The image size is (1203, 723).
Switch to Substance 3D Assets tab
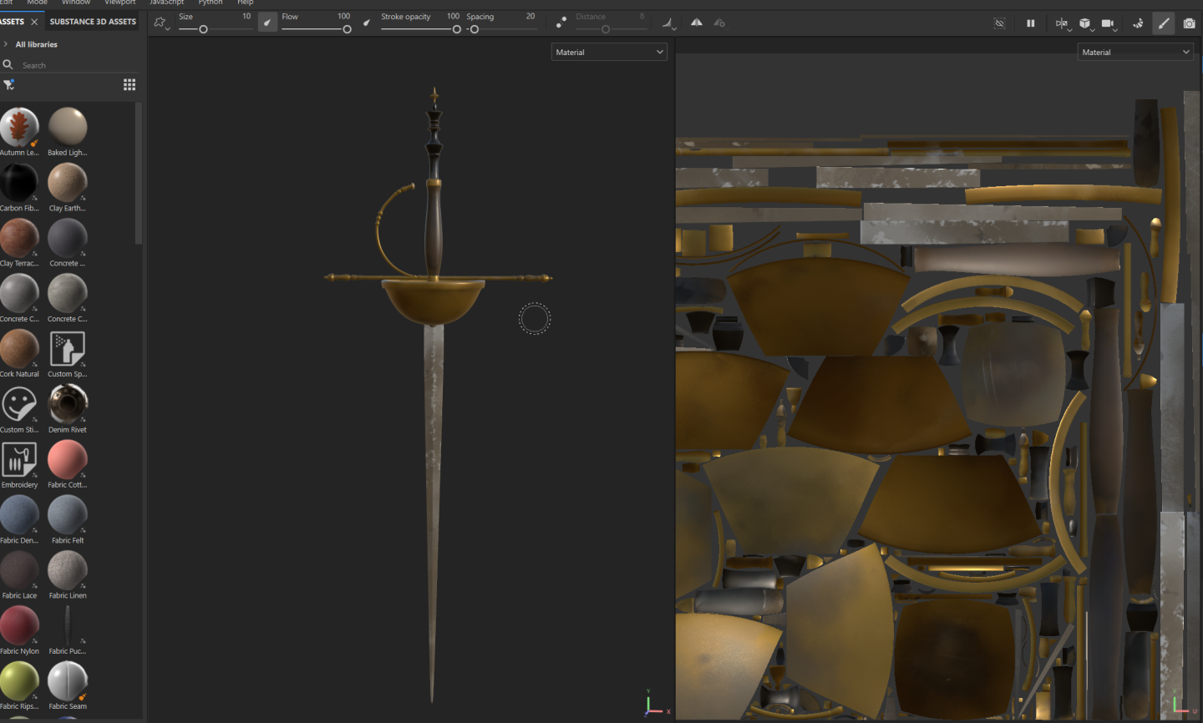93,22
